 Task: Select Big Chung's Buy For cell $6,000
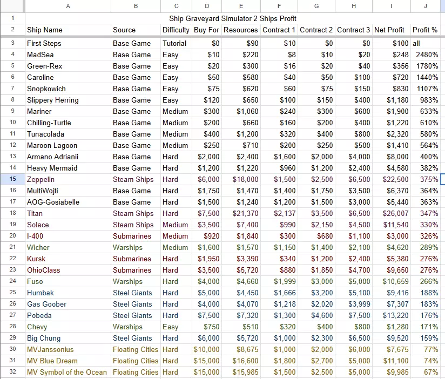click(x=207, y=338)
